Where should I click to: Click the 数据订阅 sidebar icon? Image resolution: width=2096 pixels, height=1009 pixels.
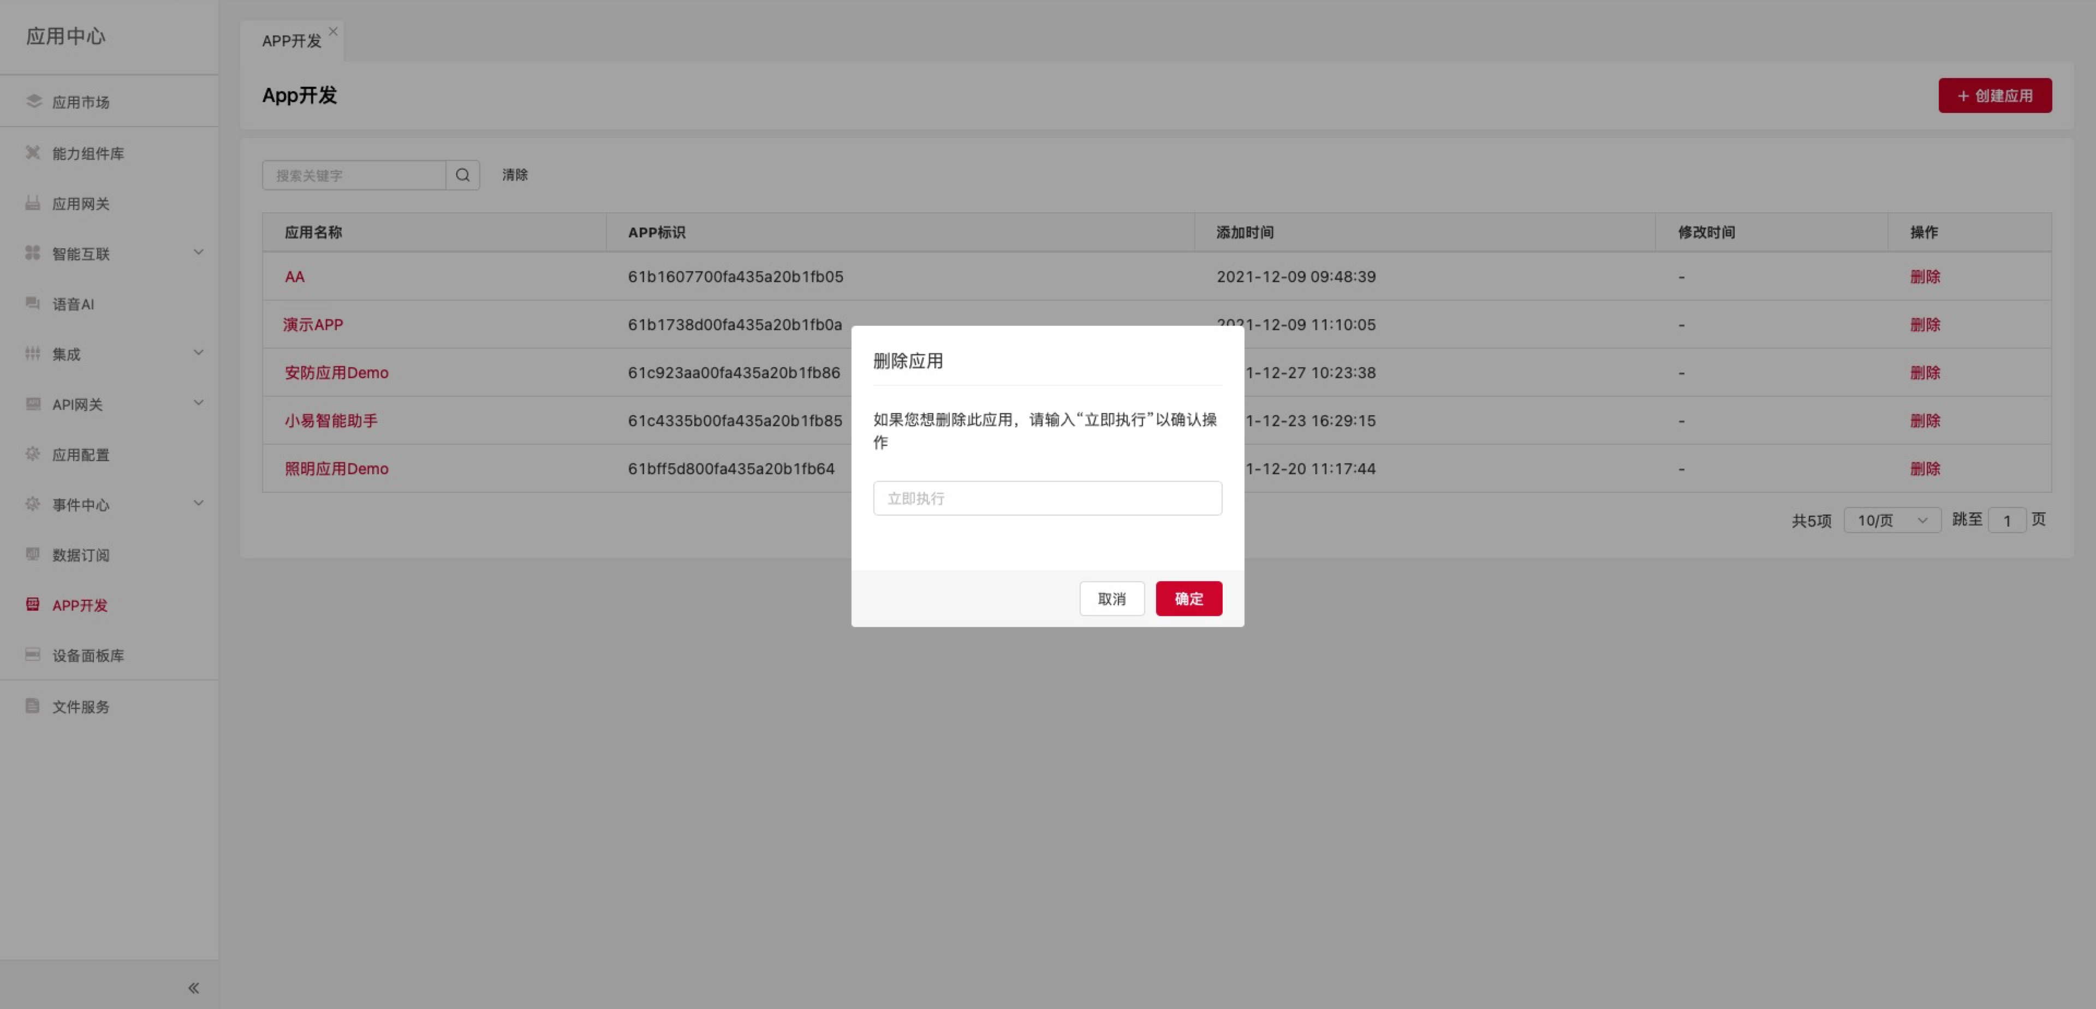pos(33,554)
